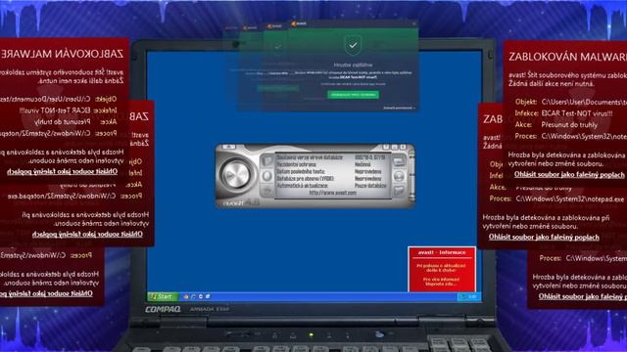Image resolution: width=627 pixels, height=352 pixels.
Task: Click the middle round icon right of the avast info display
Action: [399, 176]
